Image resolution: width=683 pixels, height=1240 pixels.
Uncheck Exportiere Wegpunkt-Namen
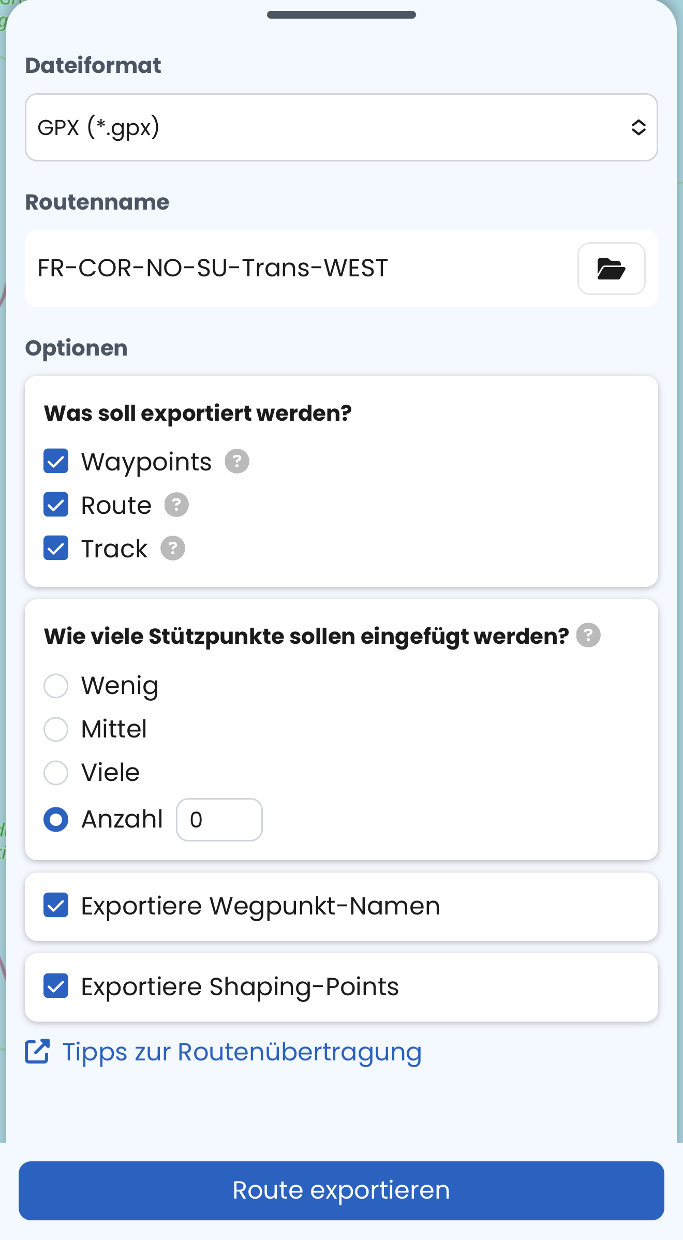point(56,905)
